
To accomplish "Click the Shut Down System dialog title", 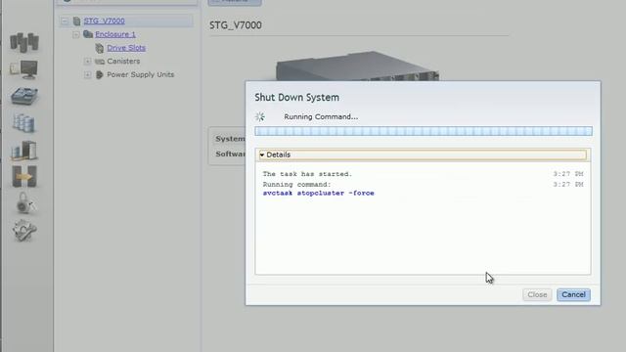I will click(x=297, y=98).
